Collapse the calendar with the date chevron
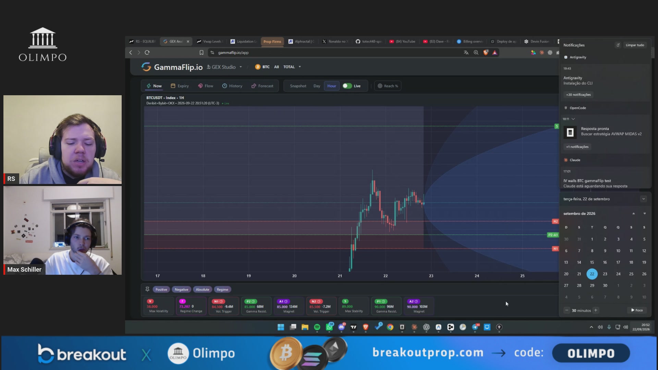 click(x=643, y=199)
